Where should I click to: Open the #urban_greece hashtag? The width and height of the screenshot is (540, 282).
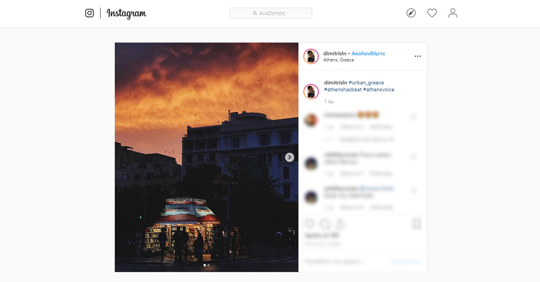click(366, 83)
